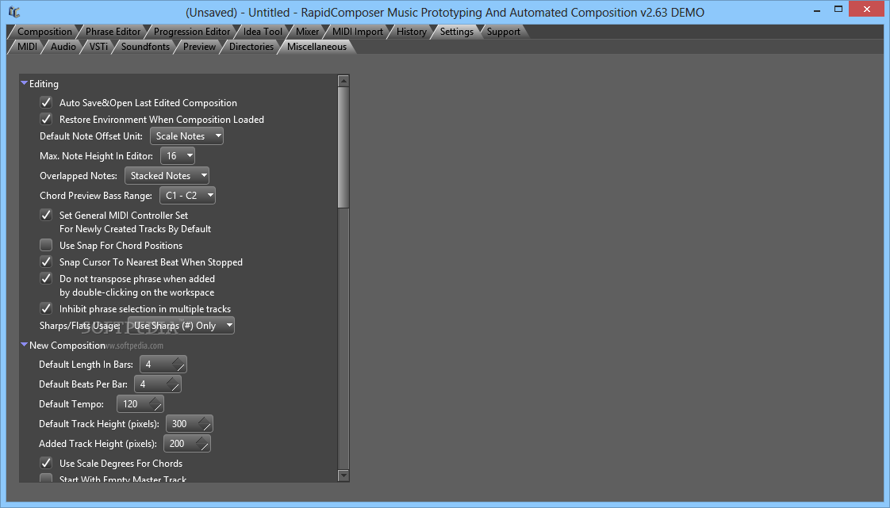Image resolution: width=890 pixels, height=508 pixels.
Task: Click Default Tempo value field
Action: pos(140,403)
